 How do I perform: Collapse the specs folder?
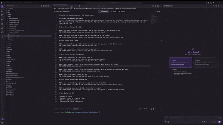pyautogui.click(x=9, y=16)
